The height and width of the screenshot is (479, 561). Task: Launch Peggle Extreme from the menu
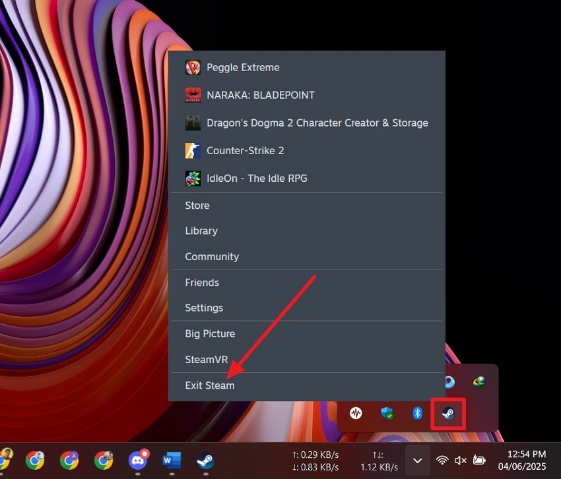[x=307, y=67]
